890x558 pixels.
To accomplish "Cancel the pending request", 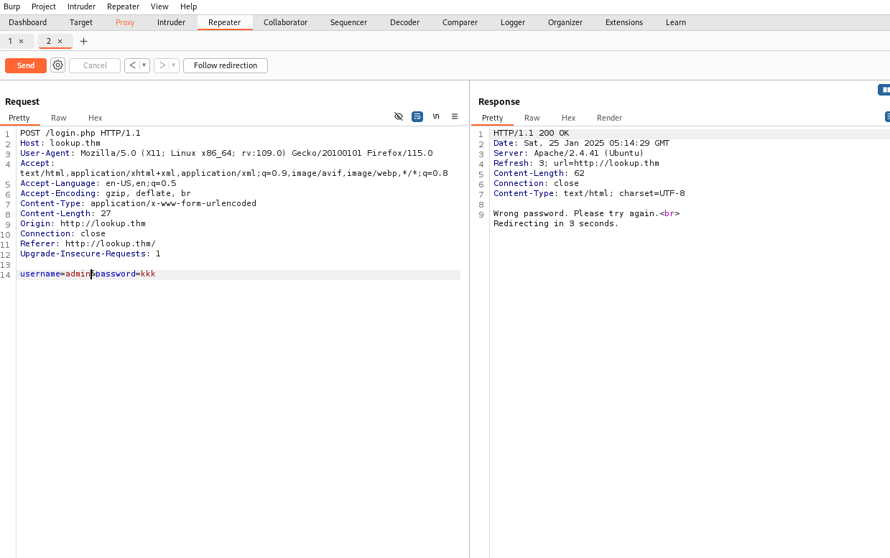I will (x=95, y=65).
